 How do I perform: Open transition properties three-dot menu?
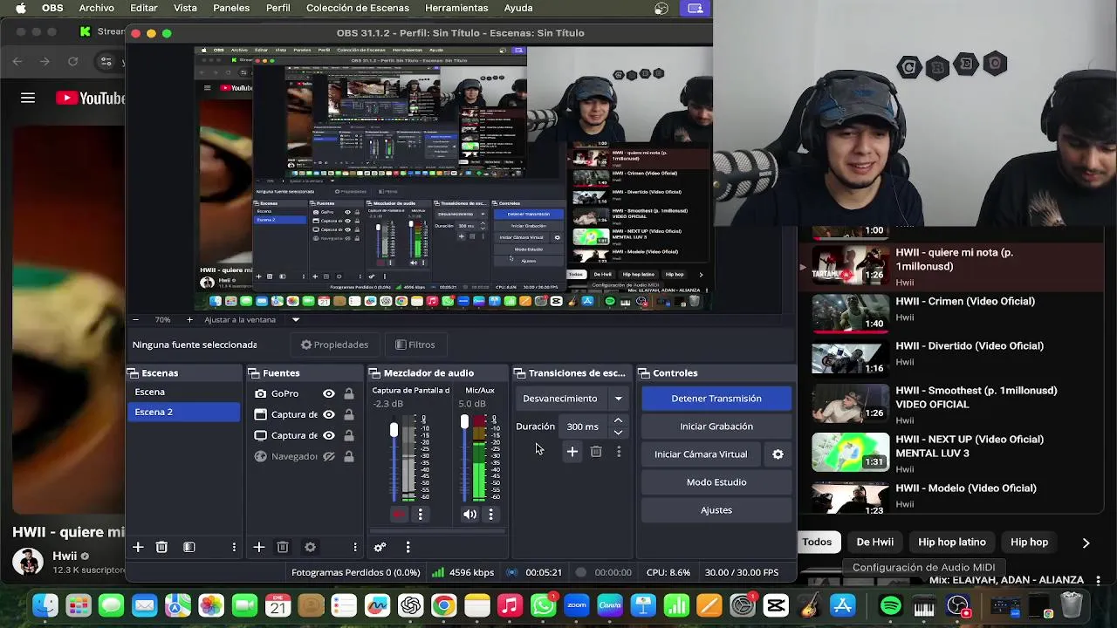(619, 452)
